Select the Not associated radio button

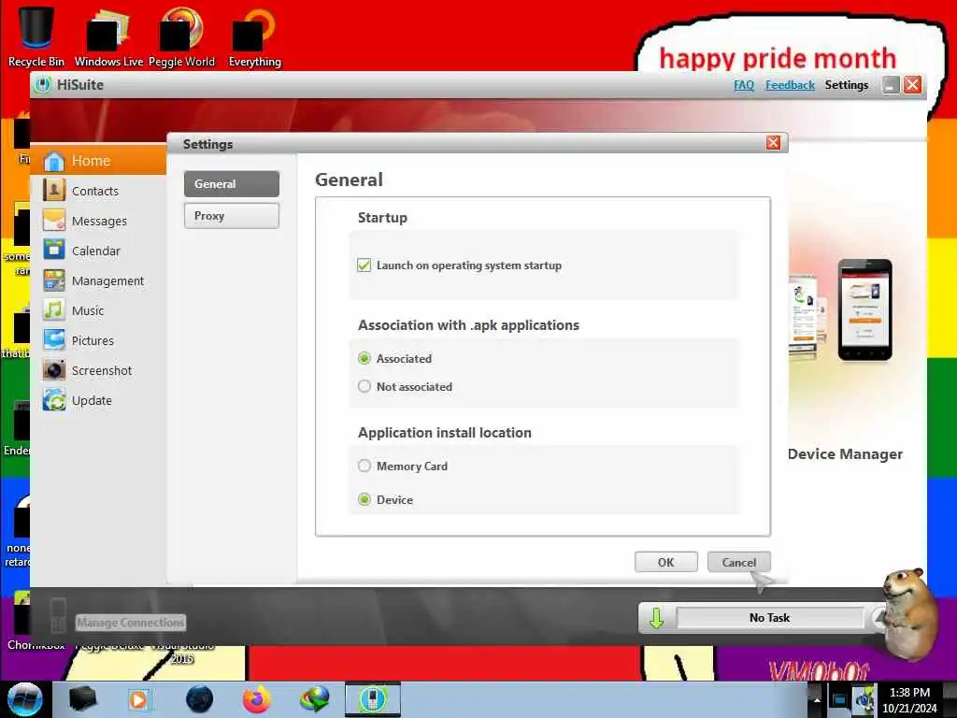point(364,386)
